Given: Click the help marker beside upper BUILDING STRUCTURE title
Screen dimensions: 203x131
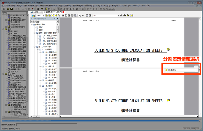Looking at the screenshot, I should (x=168, y=49).
